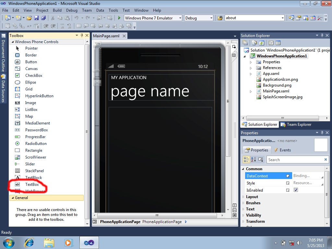Toggle the Toolbox auto-hide pin
Screen dimensions: 332x249
click(82, 35)
